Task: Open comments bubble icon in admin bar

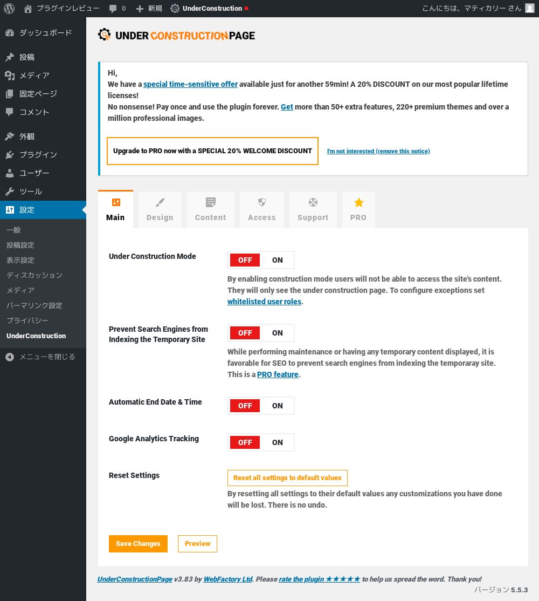Action: 113,9
